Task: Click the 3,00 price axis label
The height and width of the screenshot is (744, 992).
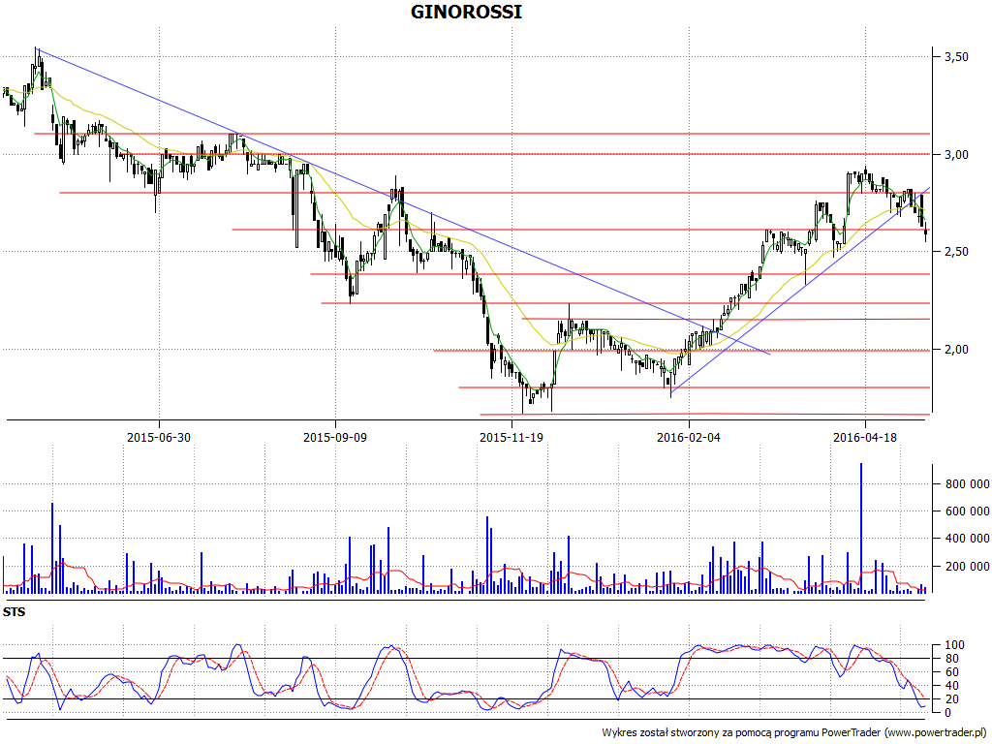Action: [956, 154]
